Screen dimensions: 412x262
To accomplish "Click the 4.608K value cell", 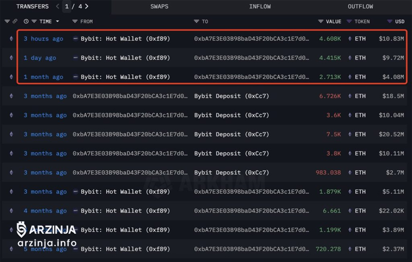I will tap(330, 39).
